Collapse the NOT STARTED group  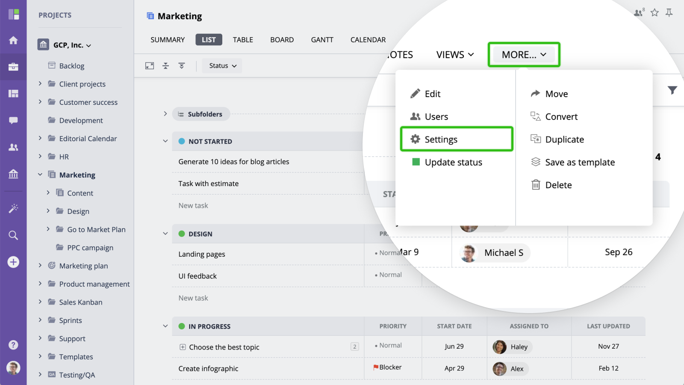point(165,141)
